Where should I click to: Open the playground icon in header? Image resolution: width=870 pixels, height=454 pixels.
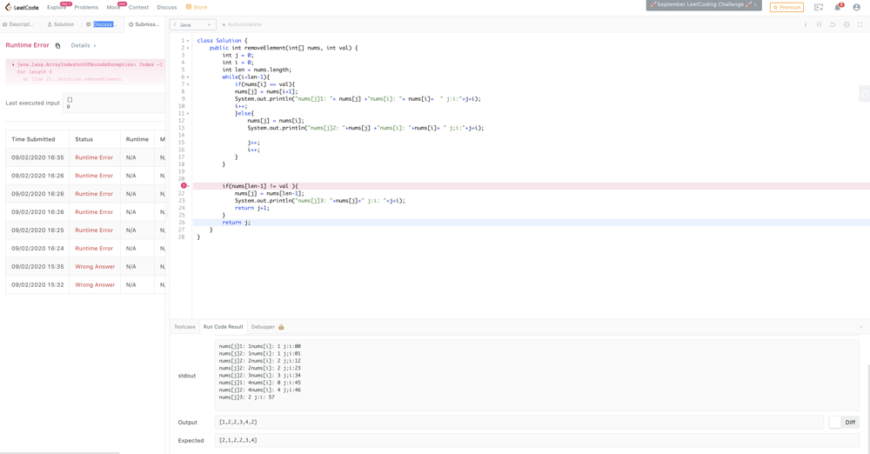coord(819,7)
